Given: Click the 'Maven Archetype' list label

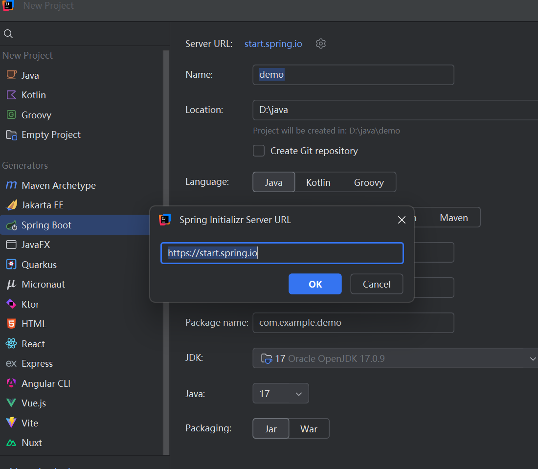Looking at the screenshot, I should click(59, 185).
